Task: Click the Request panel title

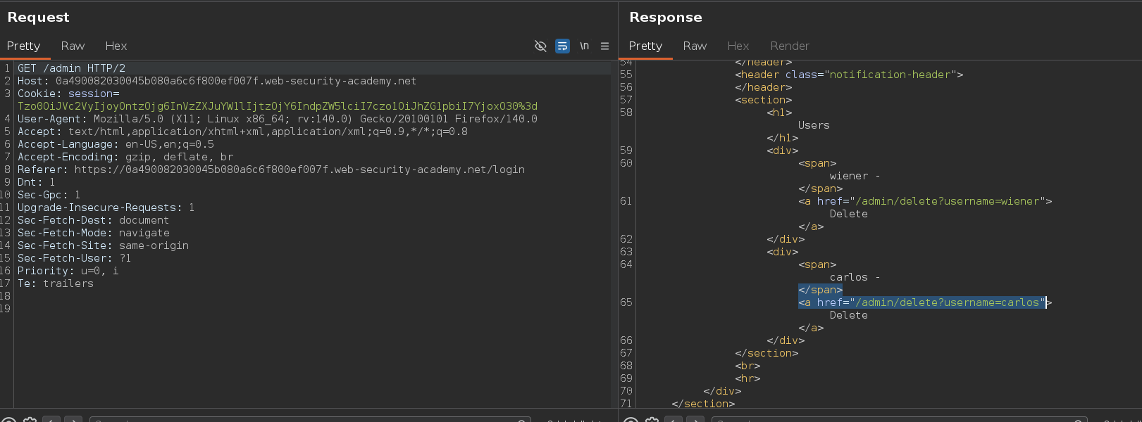Action: 38,17
